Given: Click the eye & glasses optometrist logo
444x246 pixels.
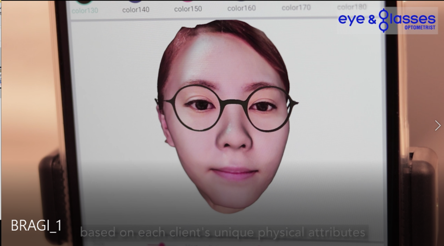Looking at the screenshot, I should 387,20.
